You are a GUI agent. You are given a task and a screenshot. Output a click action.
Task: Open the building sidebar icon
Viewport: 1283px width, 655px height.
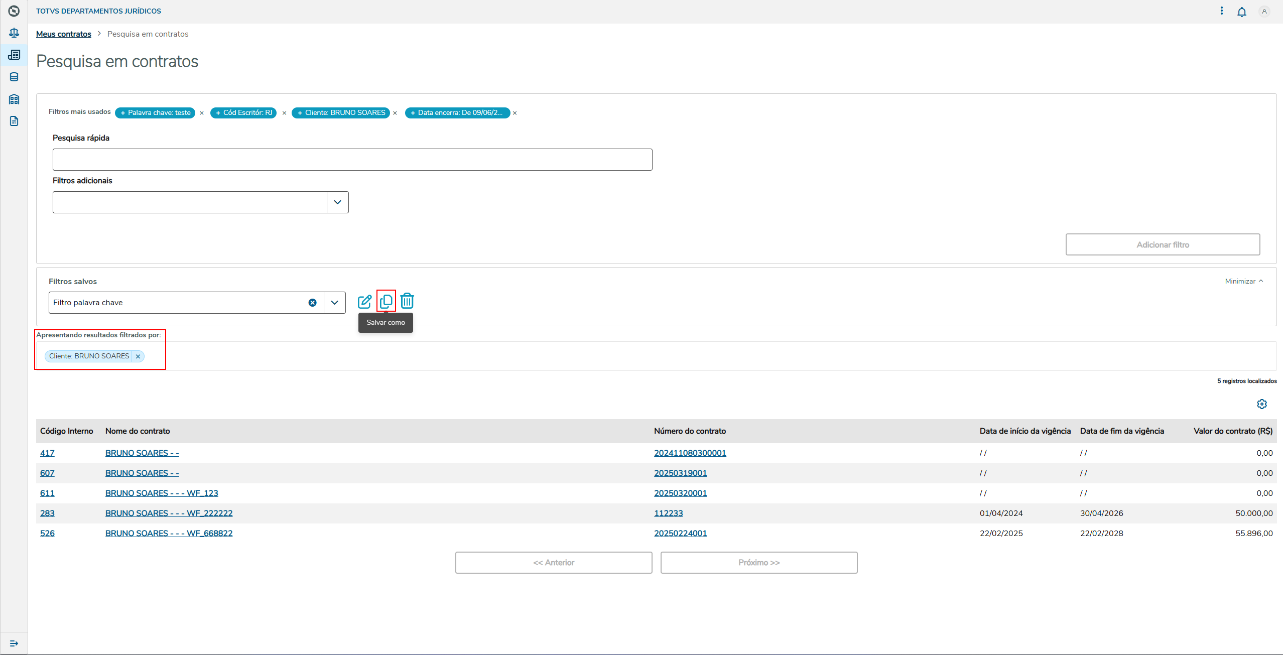[x=14, y=99]
